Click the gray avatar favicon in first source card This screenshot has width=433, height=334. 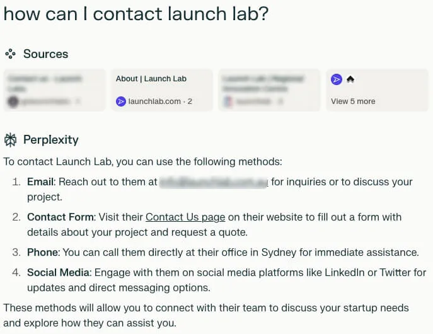coord(13,101)
